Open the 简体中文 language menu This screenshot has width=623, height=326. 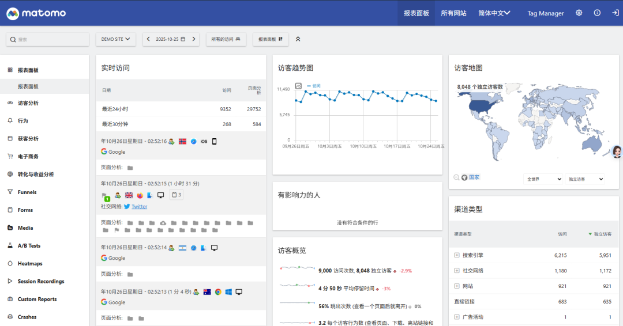click(494, 13)
